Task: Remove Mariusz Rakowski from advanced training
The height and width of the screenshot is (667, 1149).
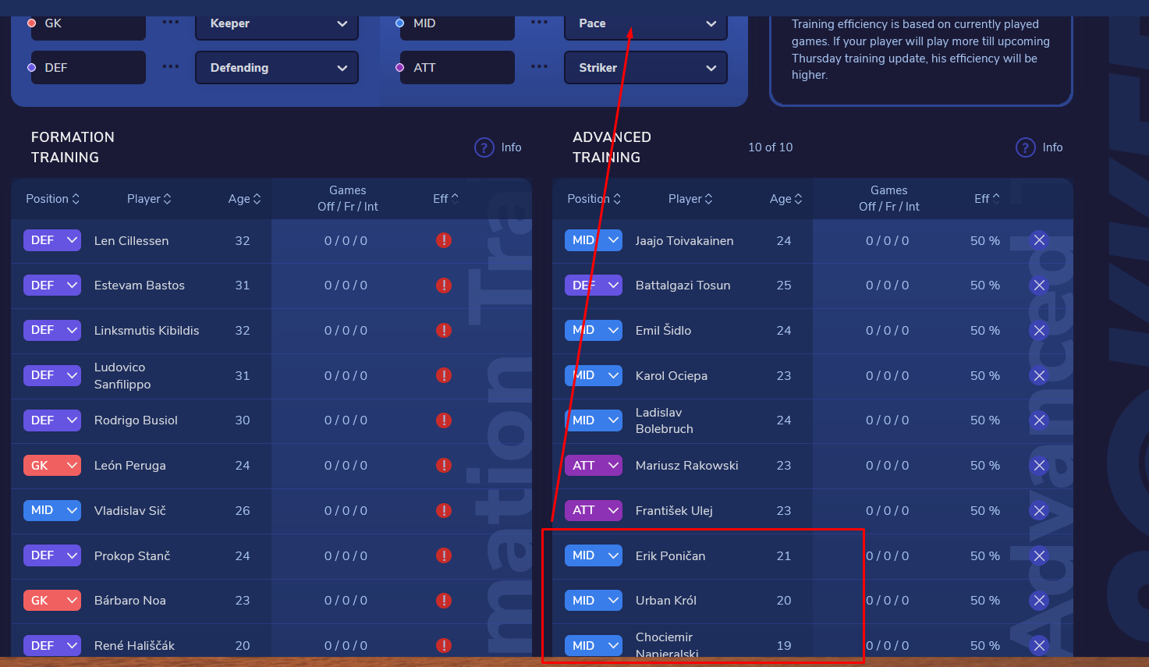Action: [x=1039, y=466]
